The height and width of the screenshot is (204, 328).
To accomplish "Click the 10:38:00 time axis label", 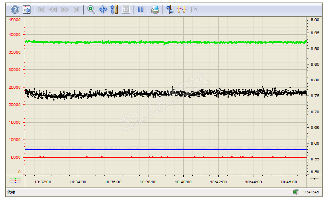I will [148, 182].
